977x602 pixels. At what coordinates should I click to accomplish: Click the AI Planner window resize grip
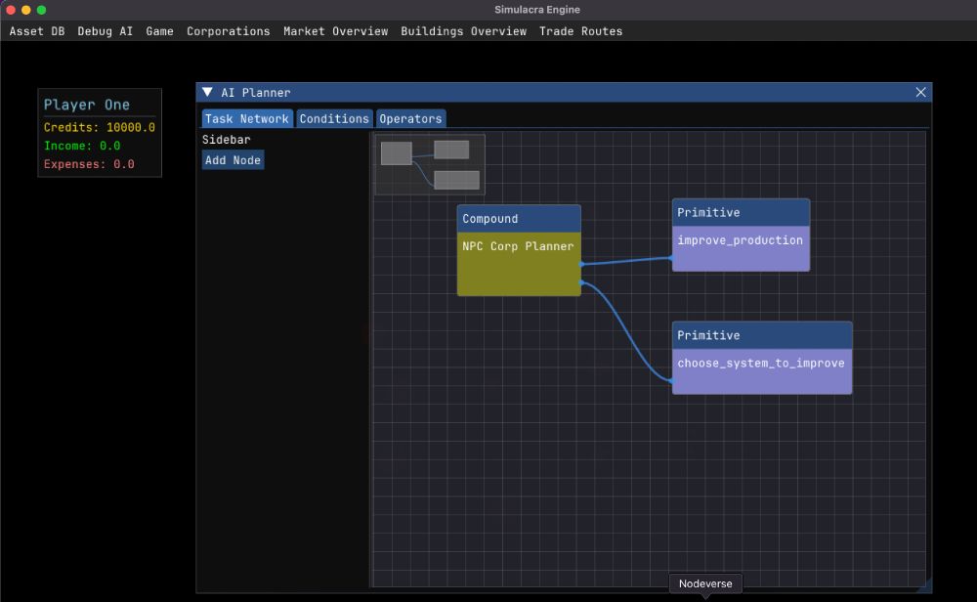click(x=925, y=585)
